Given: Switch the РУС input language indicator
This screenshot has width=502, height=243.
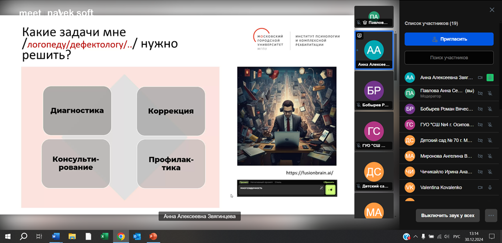Looking at the screenshot, I should click(457, 236).
